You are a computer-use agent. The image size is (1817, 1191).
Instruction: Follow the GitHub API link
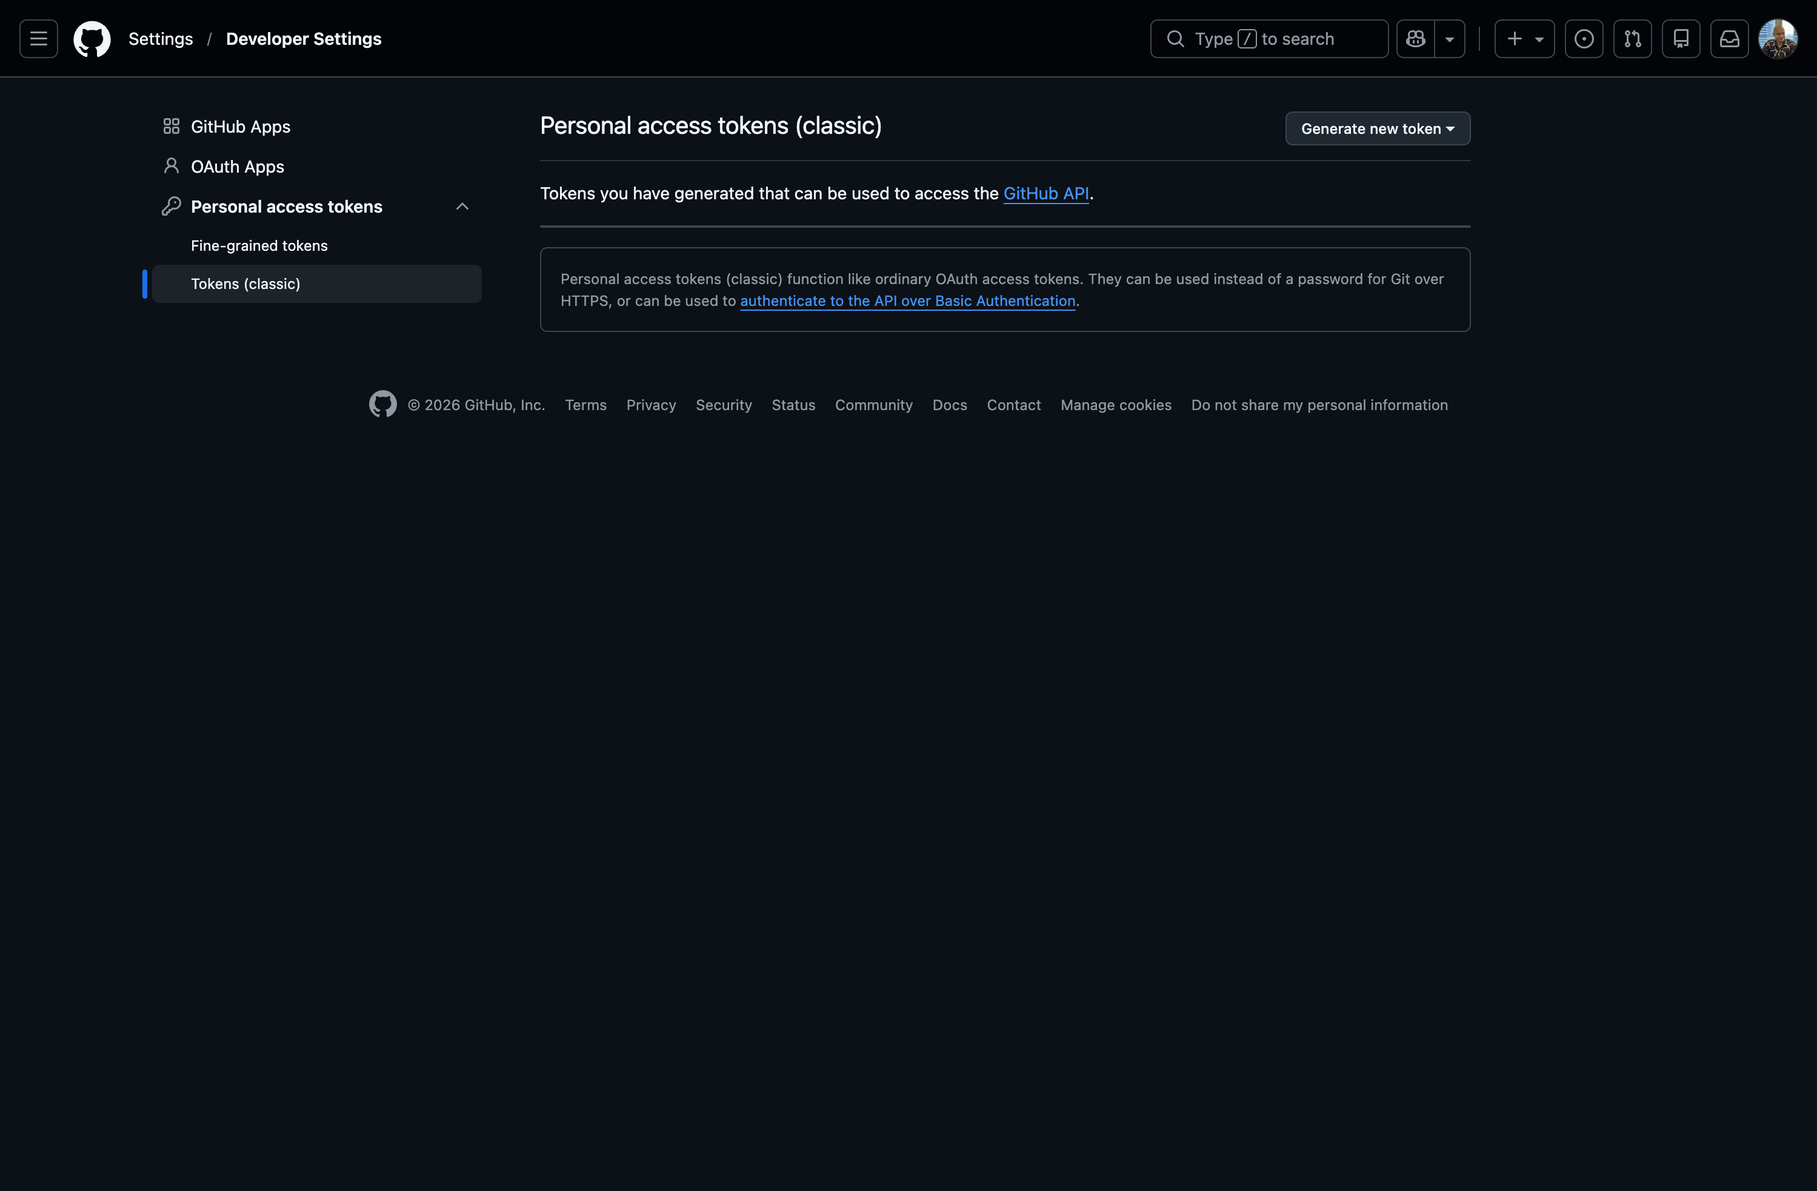(1046, 194)
